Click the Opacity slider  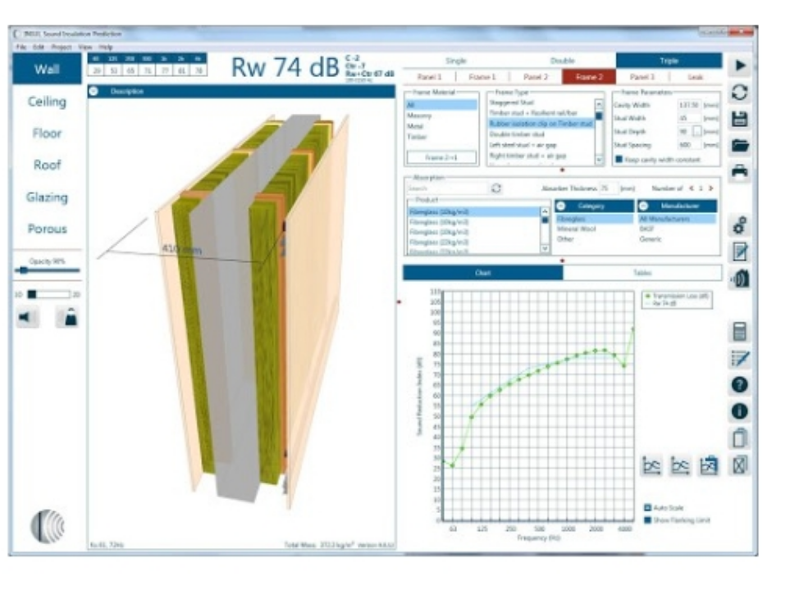(x=47, y=270)
